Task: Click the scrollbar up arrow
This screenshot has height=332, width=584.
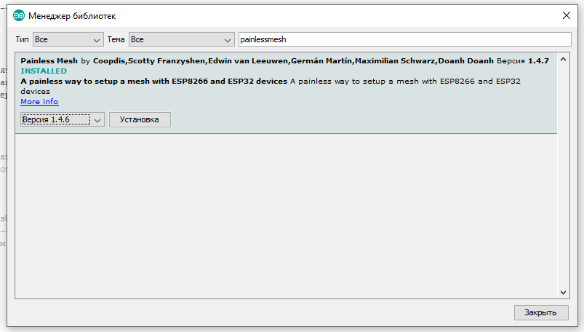Action: tap(563, 59)
